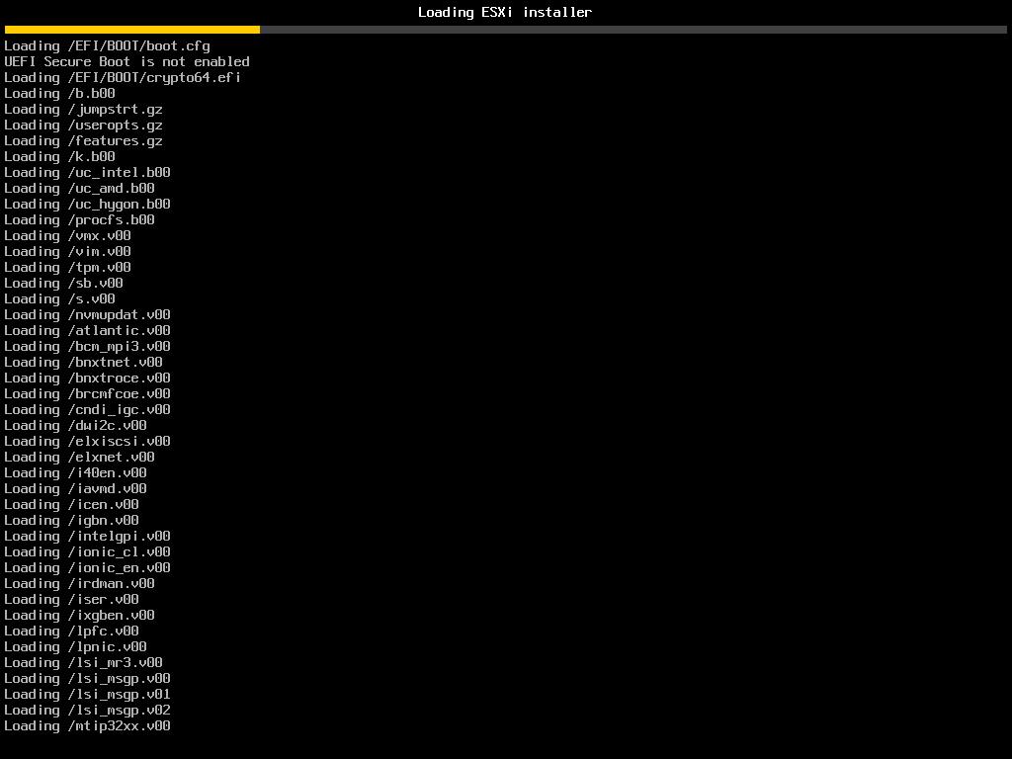The height and width of the screenshot is (759, 1012).
Task: Click the "Loading /bnxtroce.v00" line
Action: pyautogui.click(x=87, y=378)
